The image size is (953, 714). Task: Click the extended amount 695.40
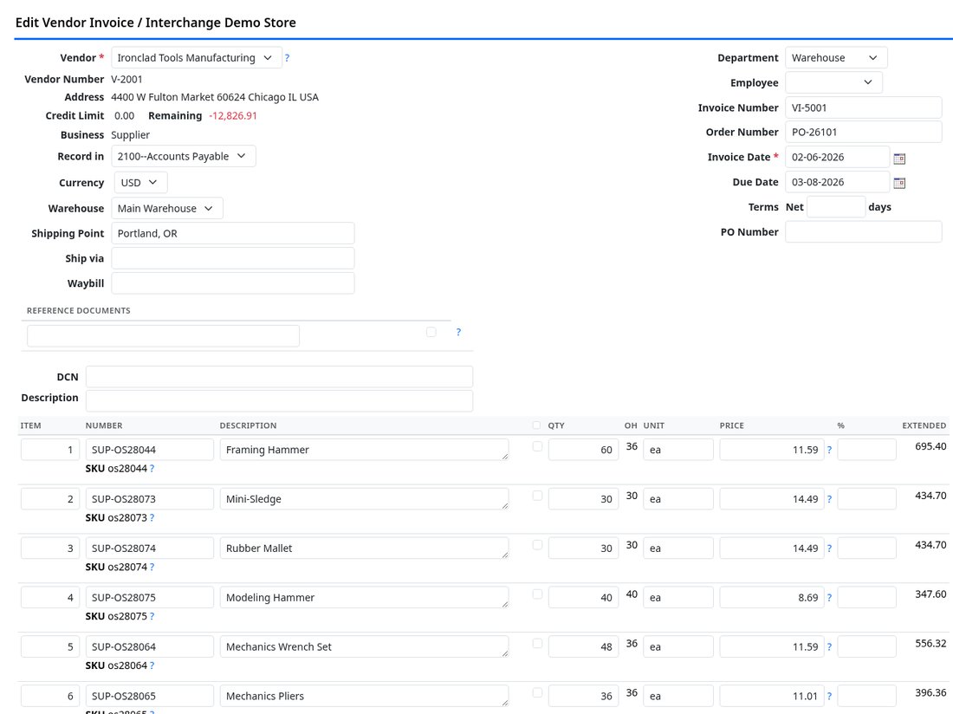930,446
